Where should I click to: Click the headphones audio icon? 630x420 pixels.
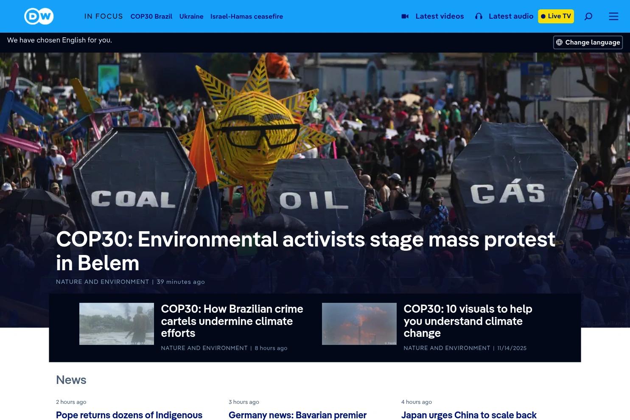479,17
